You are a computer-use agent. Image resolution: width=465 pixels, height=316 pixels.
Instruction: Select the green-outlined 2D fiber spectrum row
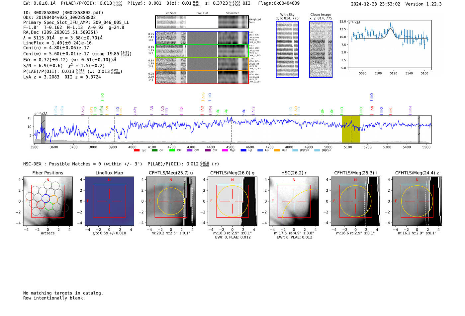coord(202,51)
